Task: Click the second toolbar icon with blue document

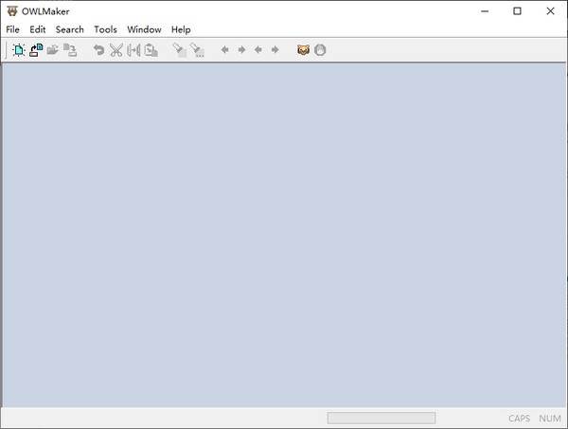Action: point(36,50)
